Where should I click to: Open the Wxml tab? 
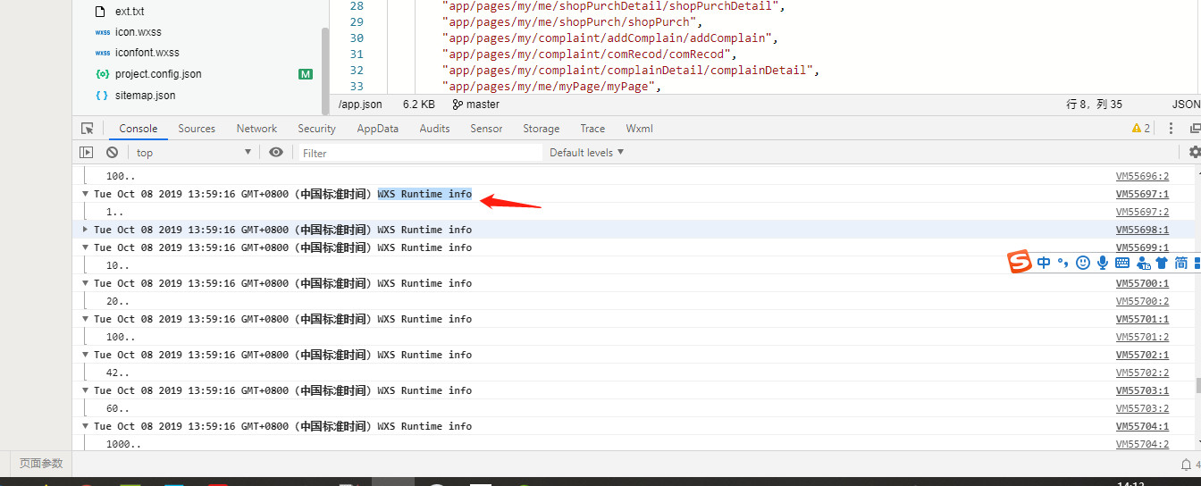click(x=639, y=129)
